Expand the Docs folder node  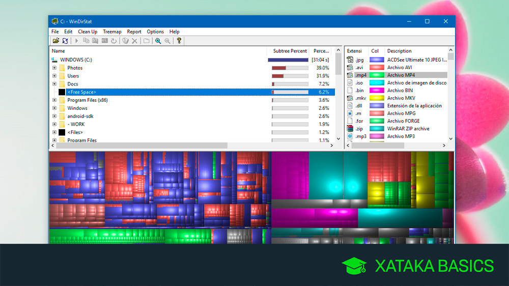pos(54,84)
